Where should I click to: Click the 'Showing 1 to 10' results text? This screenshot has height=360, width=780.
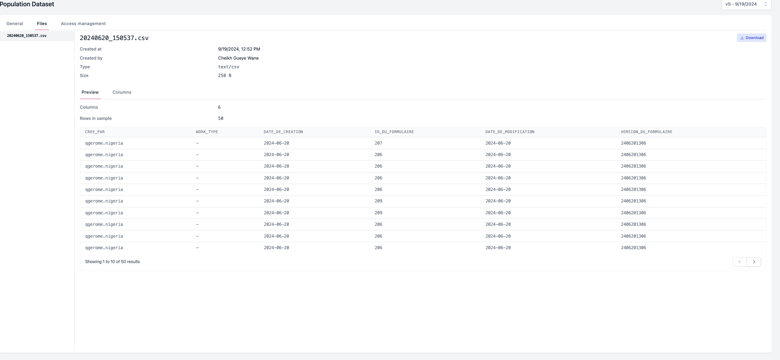(112, 262)
